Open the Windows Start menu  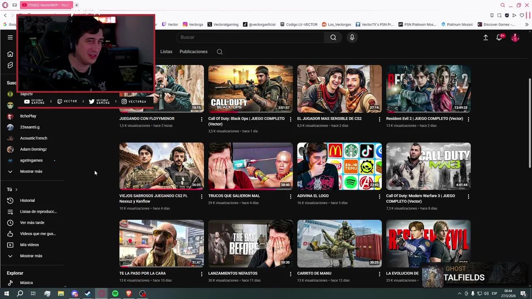coord(7,294)
